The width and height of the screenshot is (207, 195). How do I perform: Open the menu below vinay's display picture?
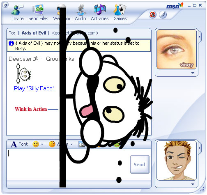[x=193, y=73]
